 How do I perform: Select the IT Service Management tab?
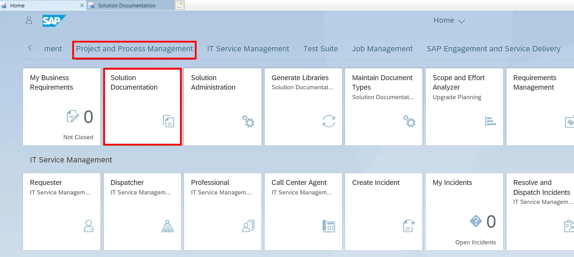coord(248,49)
